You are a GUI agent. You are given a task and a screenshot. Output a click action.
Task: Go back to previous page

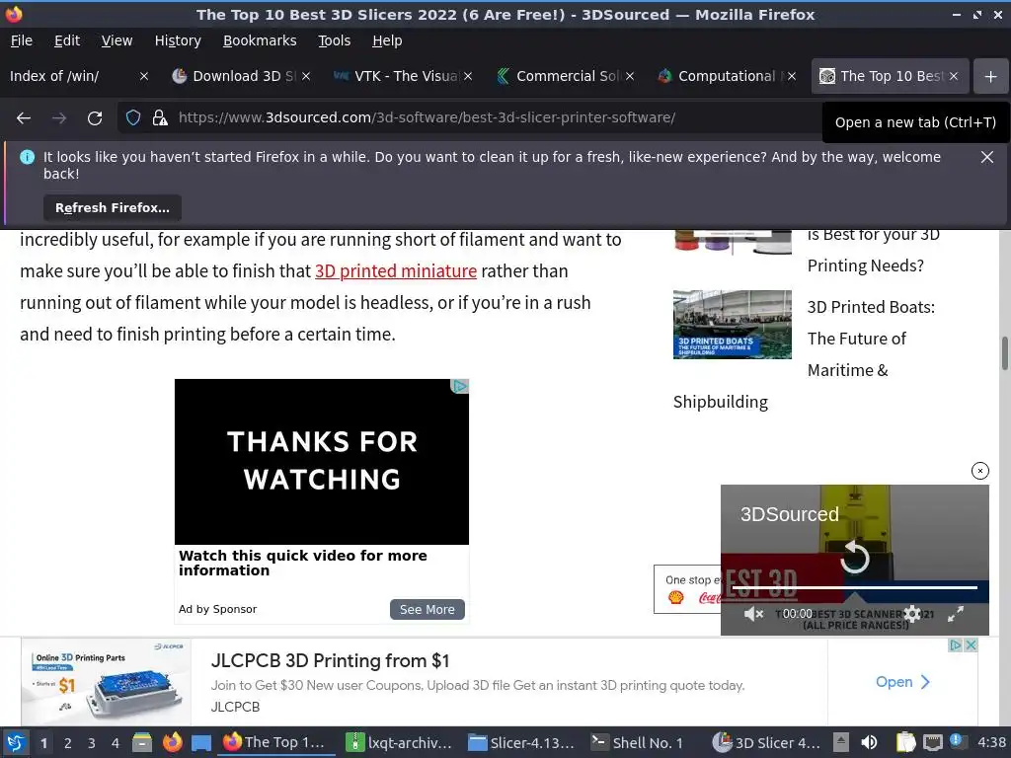pos(24,118)
